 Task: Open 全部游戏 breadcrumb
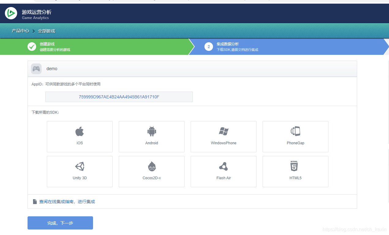tap(47, 31)
